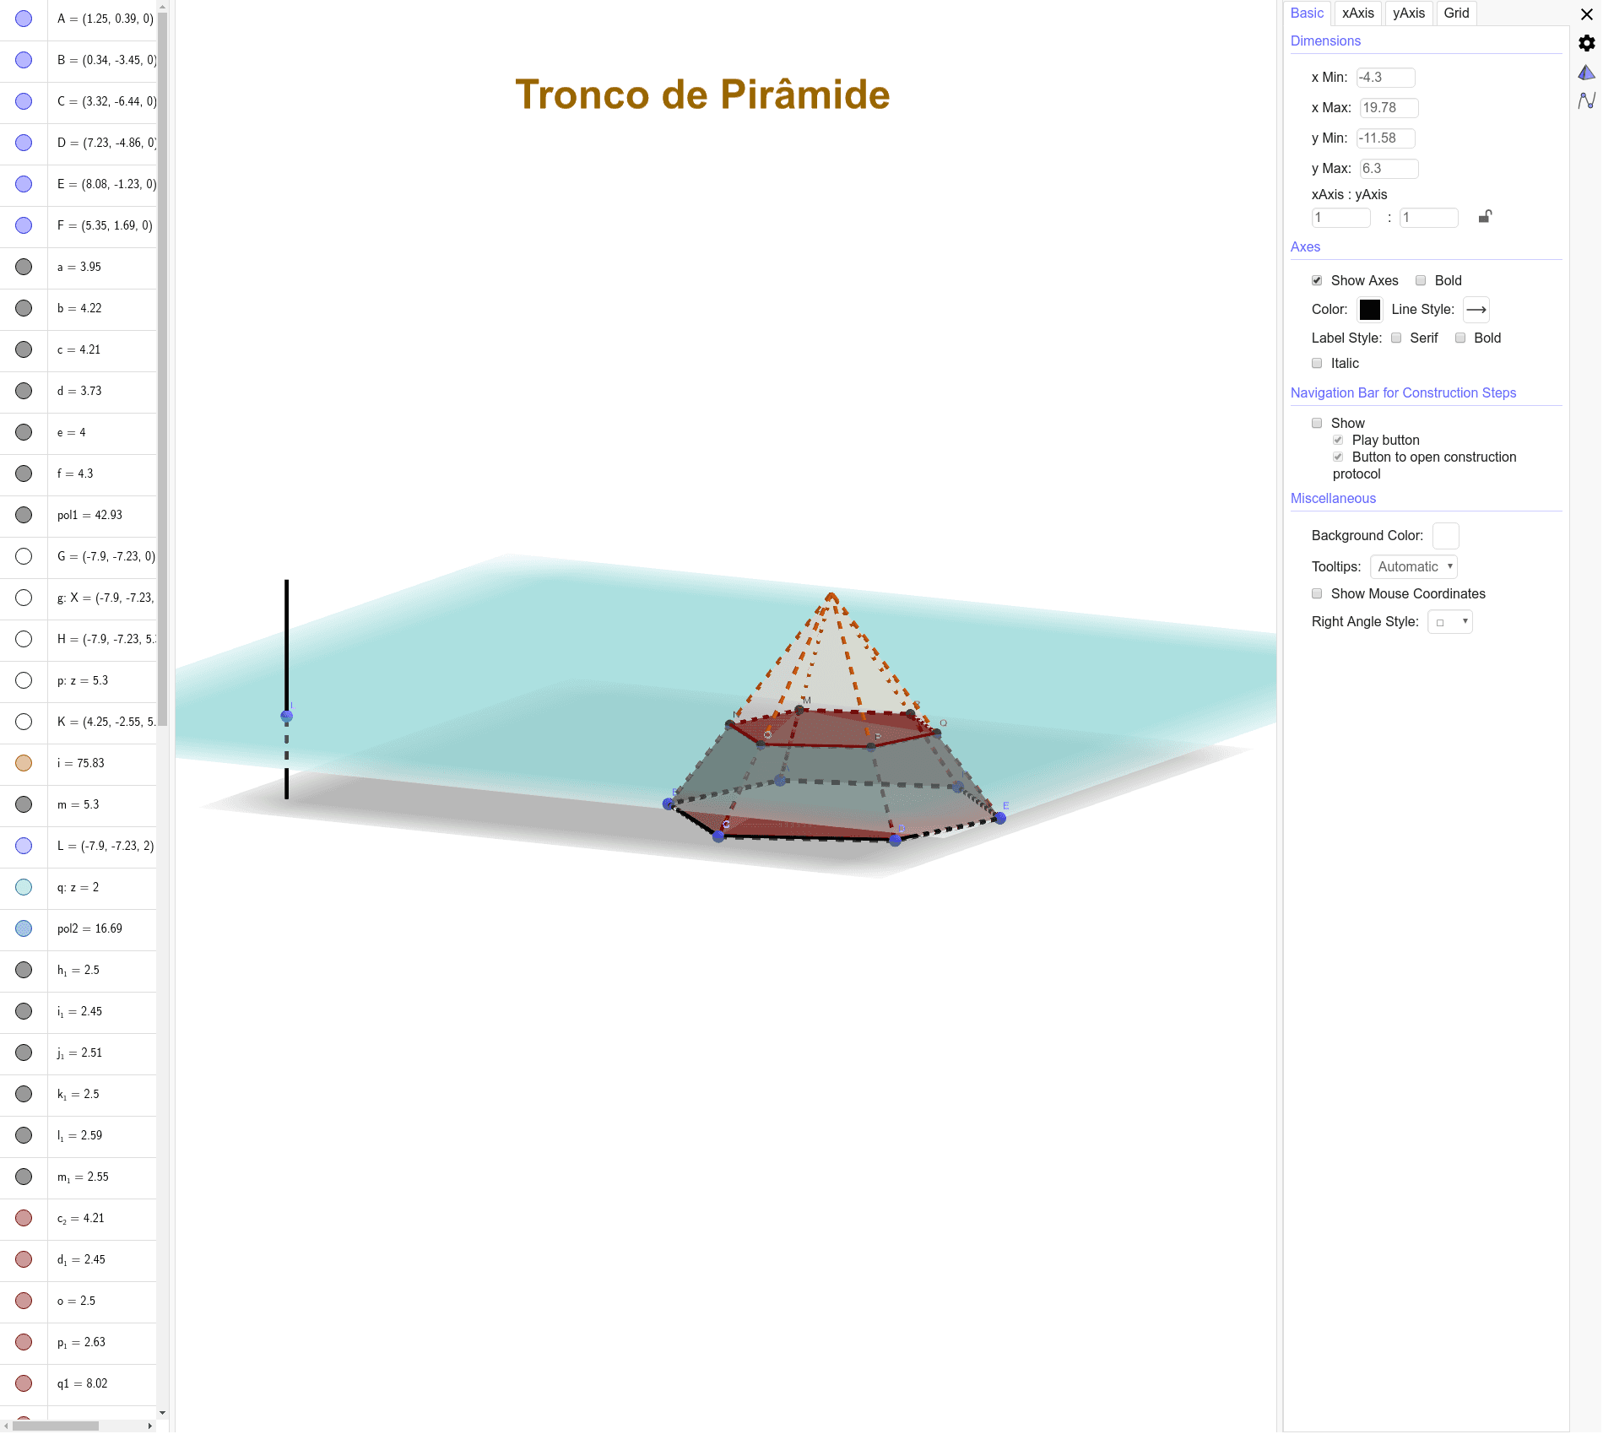Hide angle i using its orange visibility circle

click(24, 763)
